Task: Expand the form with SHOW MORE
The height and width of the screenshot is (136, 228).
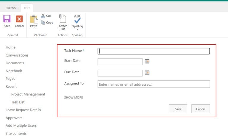Action: [74, 98]
